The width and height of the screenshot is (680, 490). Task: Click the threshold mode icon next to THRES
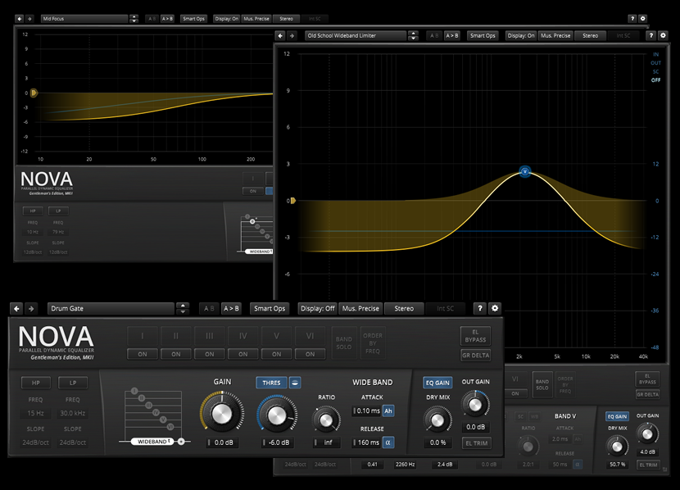(293, 383)
